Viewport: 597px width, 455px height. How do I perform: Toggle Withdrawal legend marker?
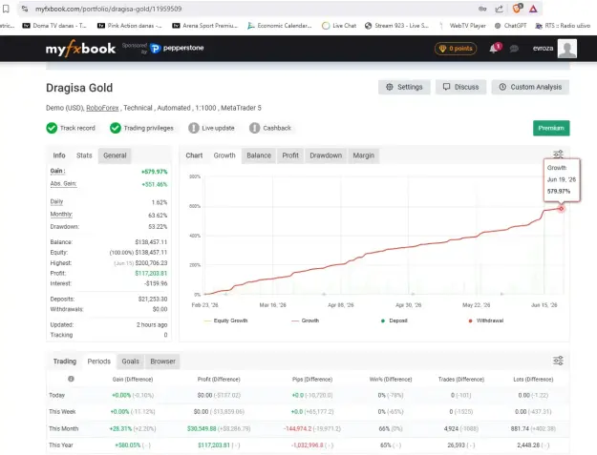(486, 321)
